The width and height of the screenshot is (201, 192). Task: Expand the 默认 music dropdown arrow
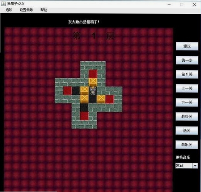pos(195,166)
